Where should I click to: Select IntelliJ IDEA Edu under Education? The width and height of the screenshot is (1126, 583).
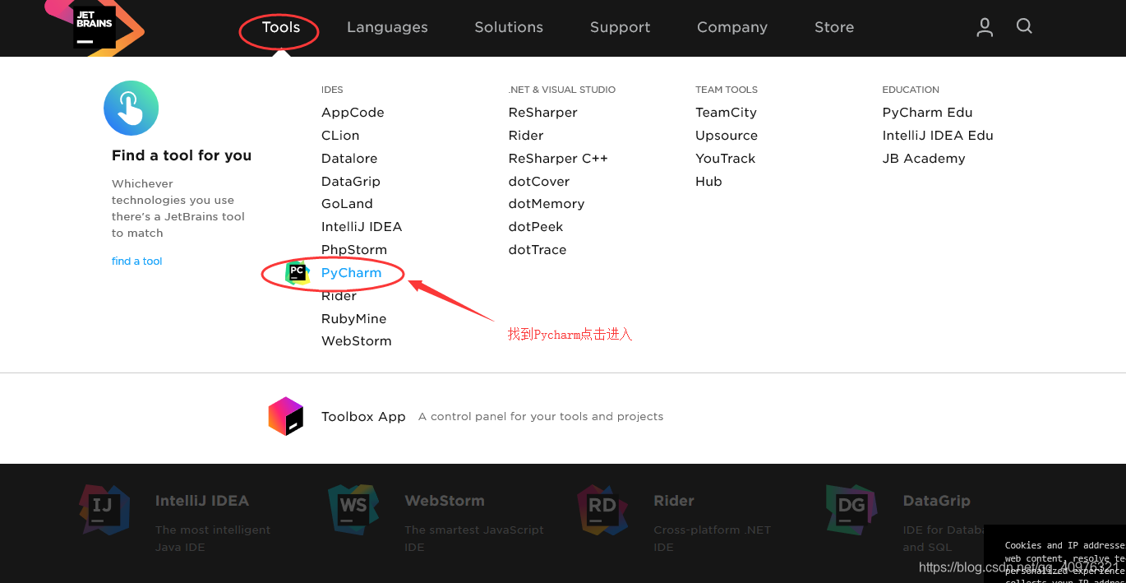tap(938, 136)
